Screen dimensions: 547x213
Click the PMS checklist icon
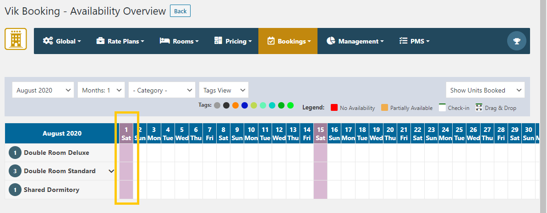point(403,41)
